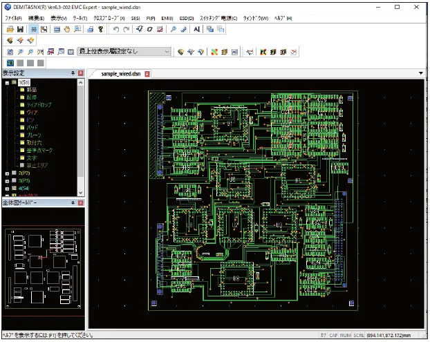Toggle the grid display toolbar icon
The image size is (430, 342).
(x=34, y=29)
